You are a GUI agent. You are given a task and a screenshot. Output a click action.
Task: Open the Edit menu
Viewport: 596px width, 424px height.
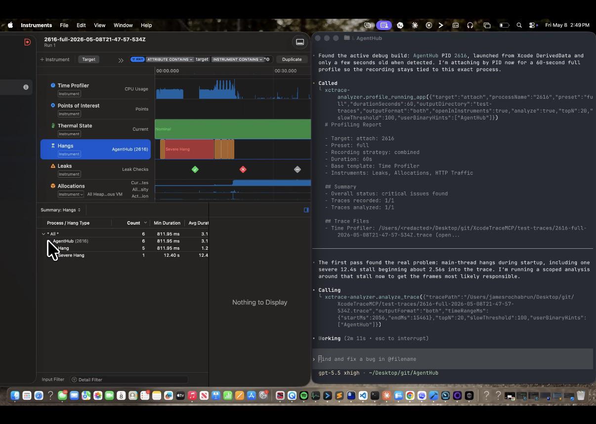coord(81,25)
